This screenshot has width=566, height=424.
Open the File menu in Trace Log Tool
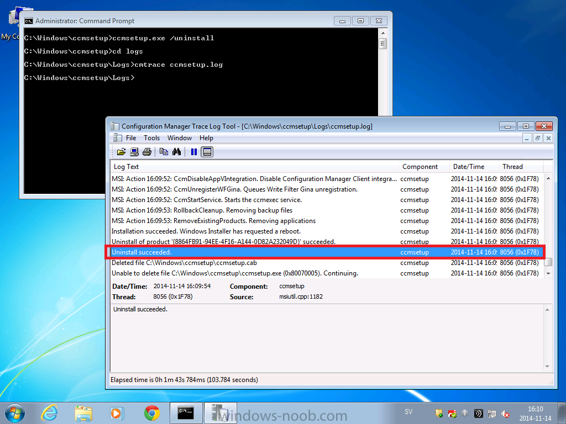click(131, 138)
